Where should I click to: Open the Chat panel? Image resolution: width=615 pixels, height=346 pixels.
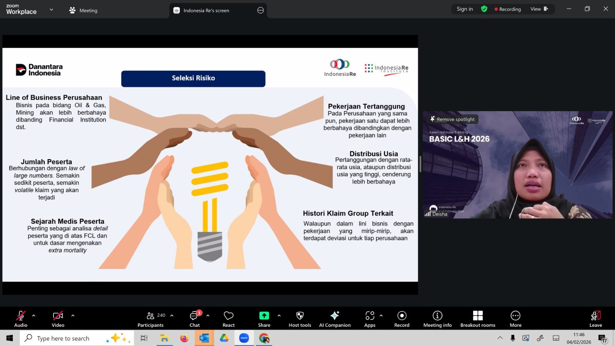tap(194, 319)
